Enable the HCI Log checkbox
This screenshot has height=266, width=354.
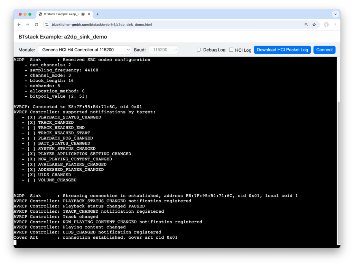(231, 50)
